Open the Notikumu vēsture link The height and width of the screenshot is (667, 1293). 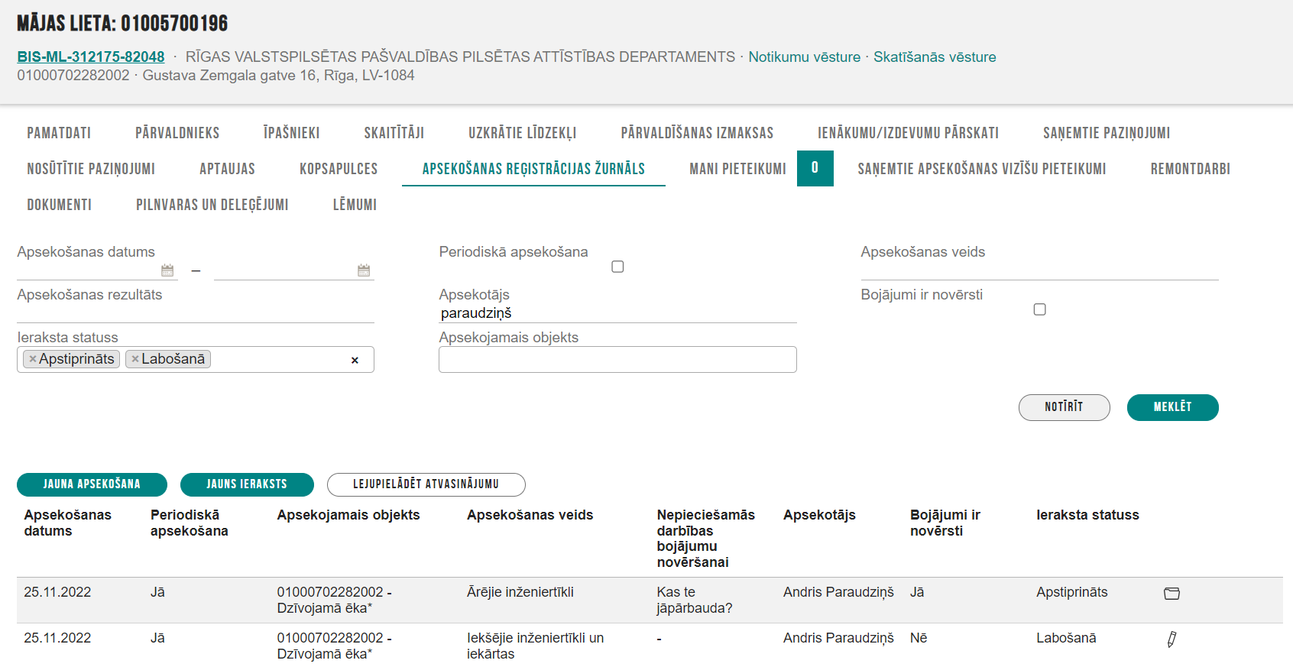point(804,57)
